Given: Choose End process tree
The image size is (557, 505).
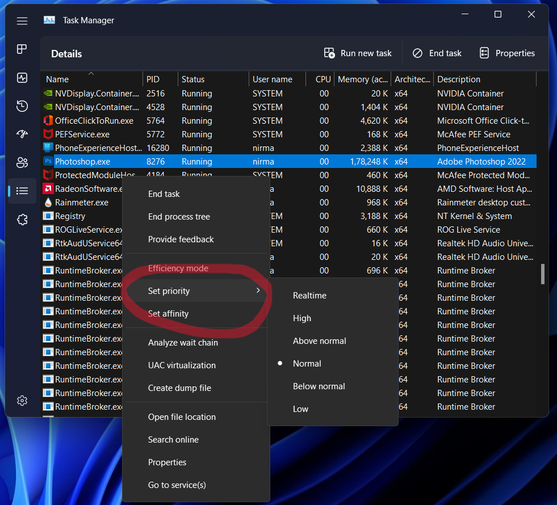Looking at the screenshot, I should click(196, 217).
